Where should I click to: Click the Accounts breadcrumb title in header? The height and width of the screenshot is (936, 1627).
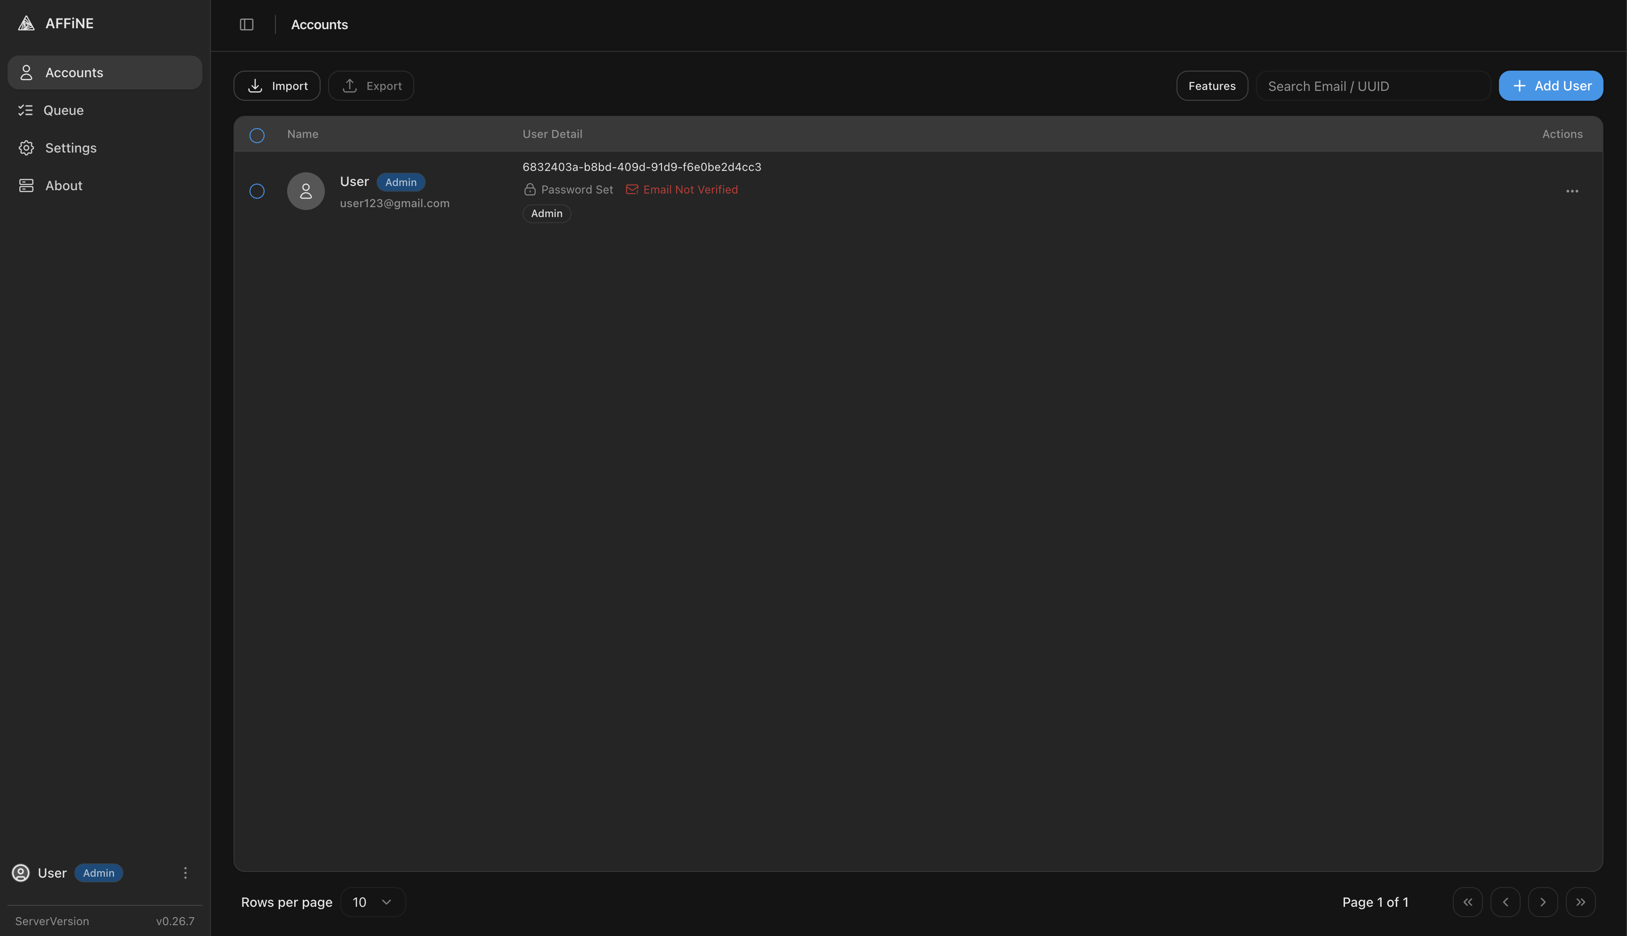tap(319, 24)
